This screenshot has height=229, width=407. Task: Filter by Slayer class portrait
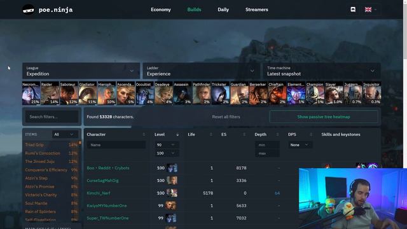pyautogui.click(x=335, y=94)
